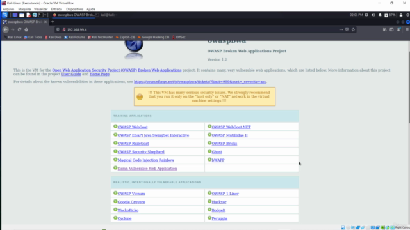Viewport: 410px width, 230px height.
Task: Open Firefox hamburger menu
Action: 407,30
